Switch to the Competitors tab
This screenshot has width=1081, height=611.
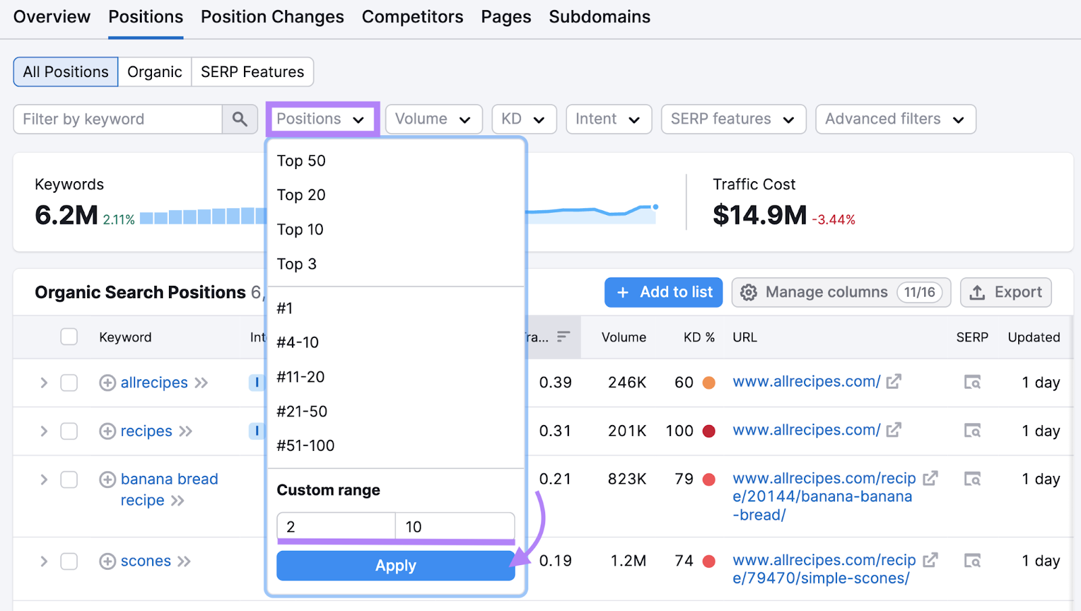pos(412,17)
